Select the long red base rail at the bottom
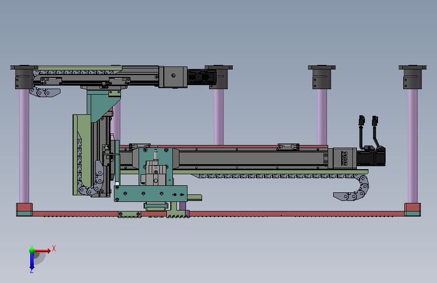437x283 pixels. click(218, 214)
